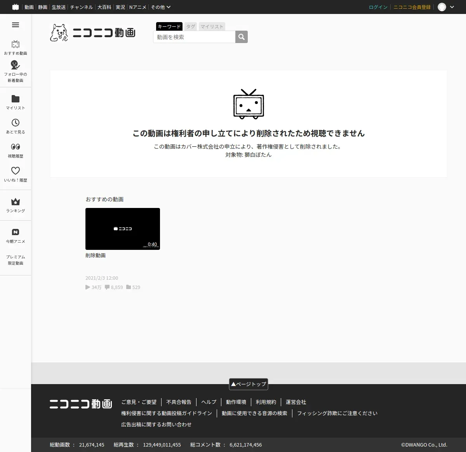
Task: Open あとで見る clock icon
Action: (16, 123)
